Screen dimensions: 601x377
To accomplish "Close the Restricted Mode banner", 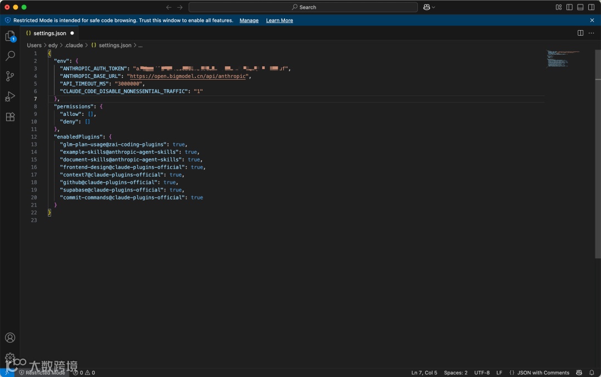I will (x=592, y=21).
